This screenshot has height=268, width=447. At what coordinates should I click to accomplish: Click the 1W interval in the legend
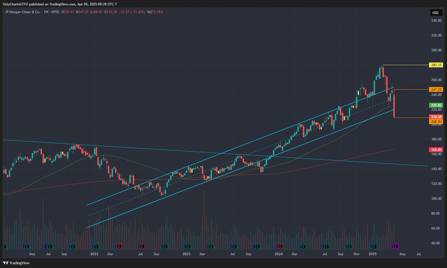[x=47, y=12]
